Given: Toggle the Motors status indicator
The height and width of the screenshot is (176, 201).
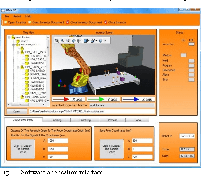Looking at the screenshot, I should point(183,55).
